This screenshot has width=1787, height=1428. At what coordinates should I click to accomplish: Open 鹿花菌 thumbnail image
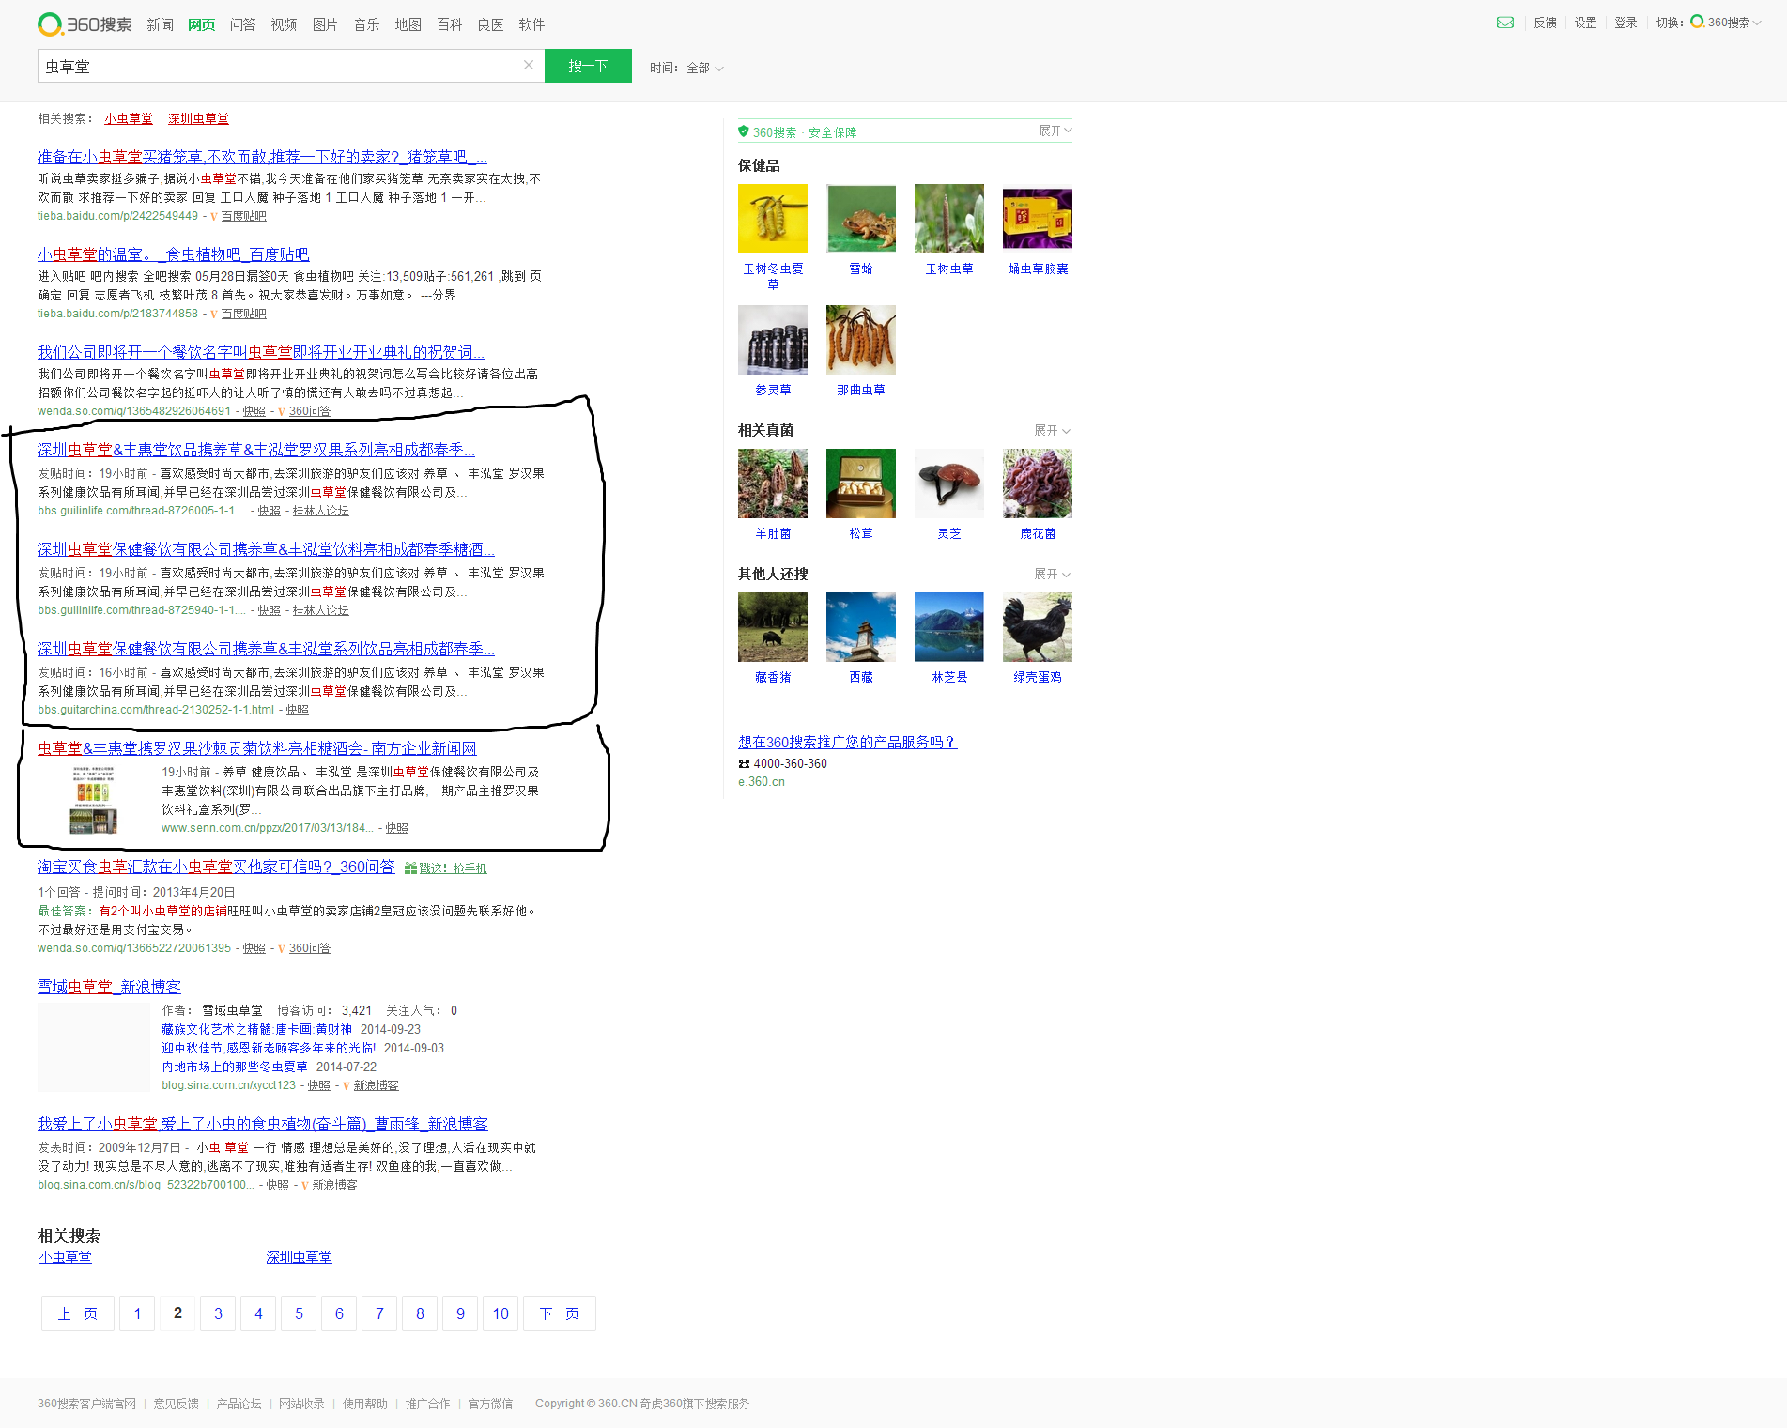coord(1038,484)
